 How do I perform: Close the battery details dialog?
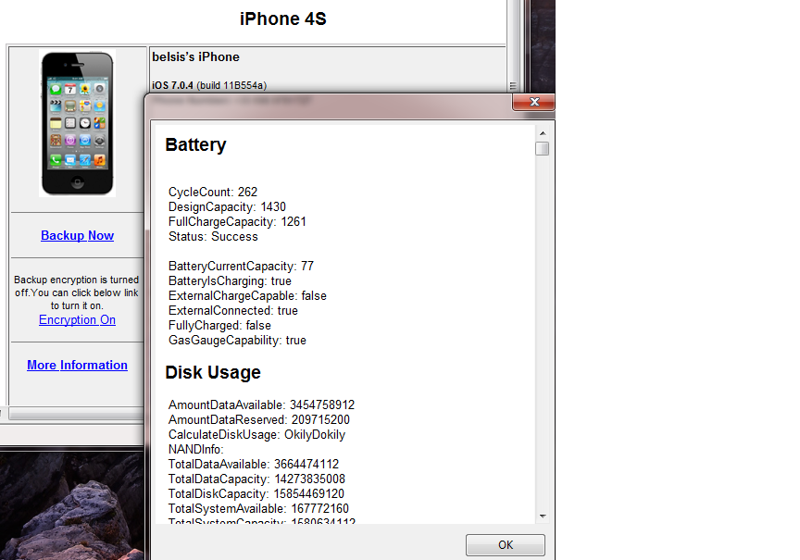[x=533, y=102]
